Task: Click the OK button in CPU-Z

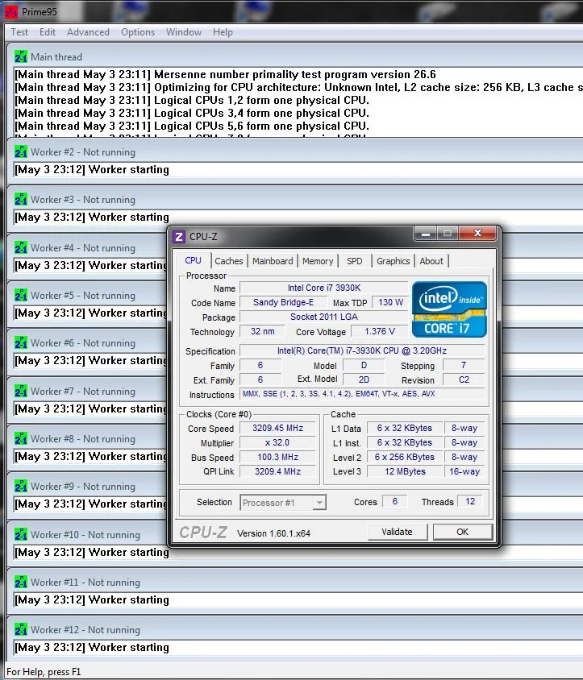Action: (463, 532)
